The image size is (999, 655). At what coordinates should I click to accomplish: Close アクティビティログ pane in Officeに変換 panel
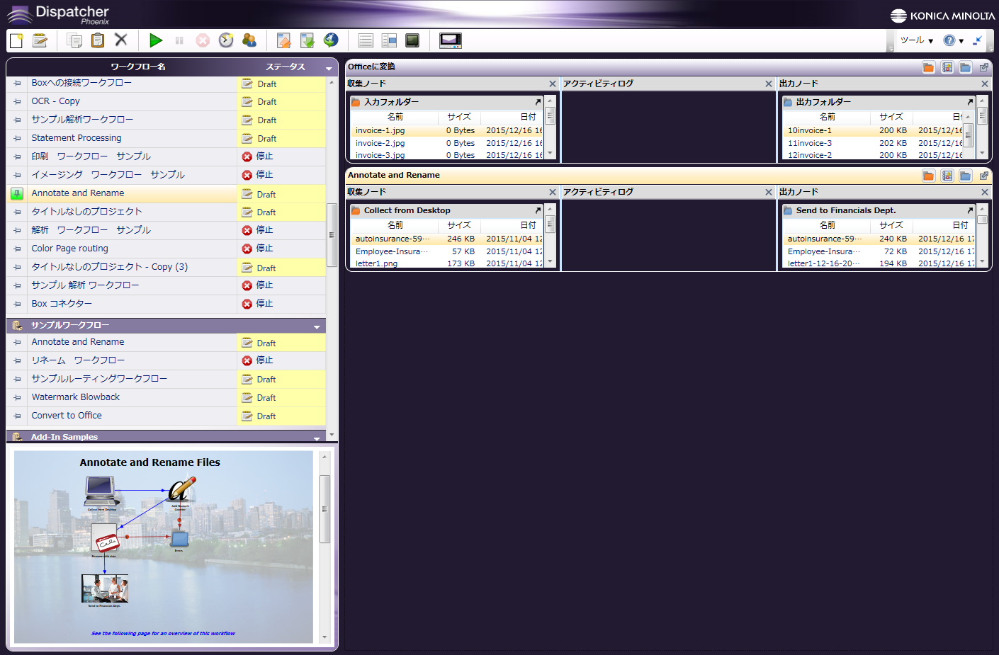[769, 84]
